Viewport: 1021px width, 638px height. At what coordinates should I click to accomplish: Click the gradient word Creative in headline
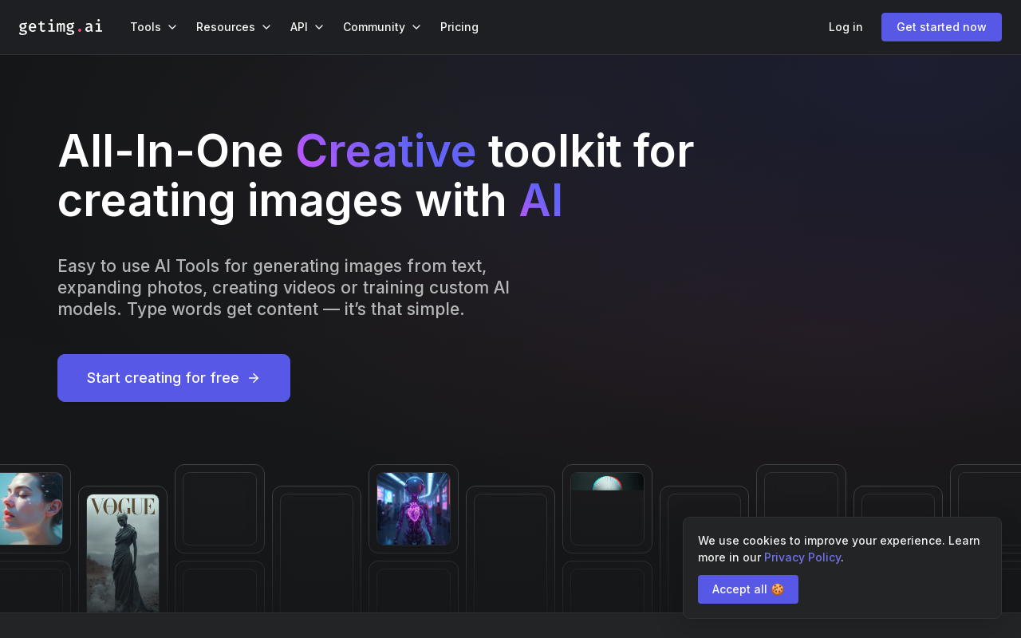385,151
